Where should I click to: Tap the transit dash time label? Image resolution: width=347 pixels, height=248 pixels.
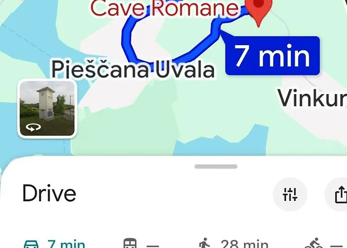153,246
